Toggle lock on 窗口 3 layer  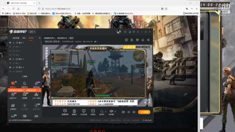13,43
